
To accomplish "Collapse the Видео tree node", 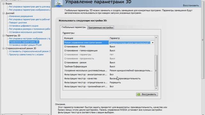I will pos(4,4).
